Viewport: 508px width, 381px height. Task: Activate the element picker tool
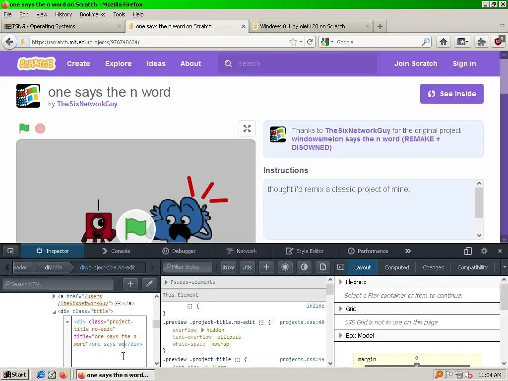10,251
